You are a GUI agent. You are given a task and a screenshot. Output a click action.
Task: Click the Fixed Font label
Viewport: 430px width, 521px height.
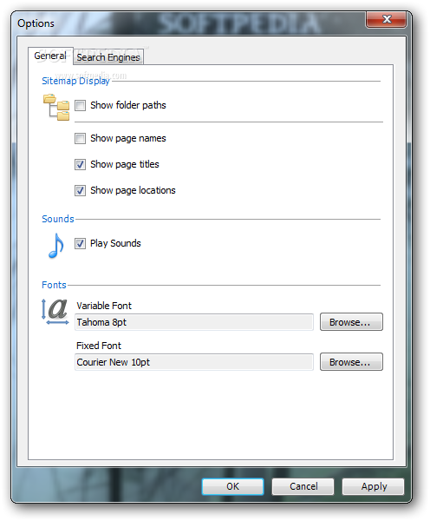click(x=99, y=346)
